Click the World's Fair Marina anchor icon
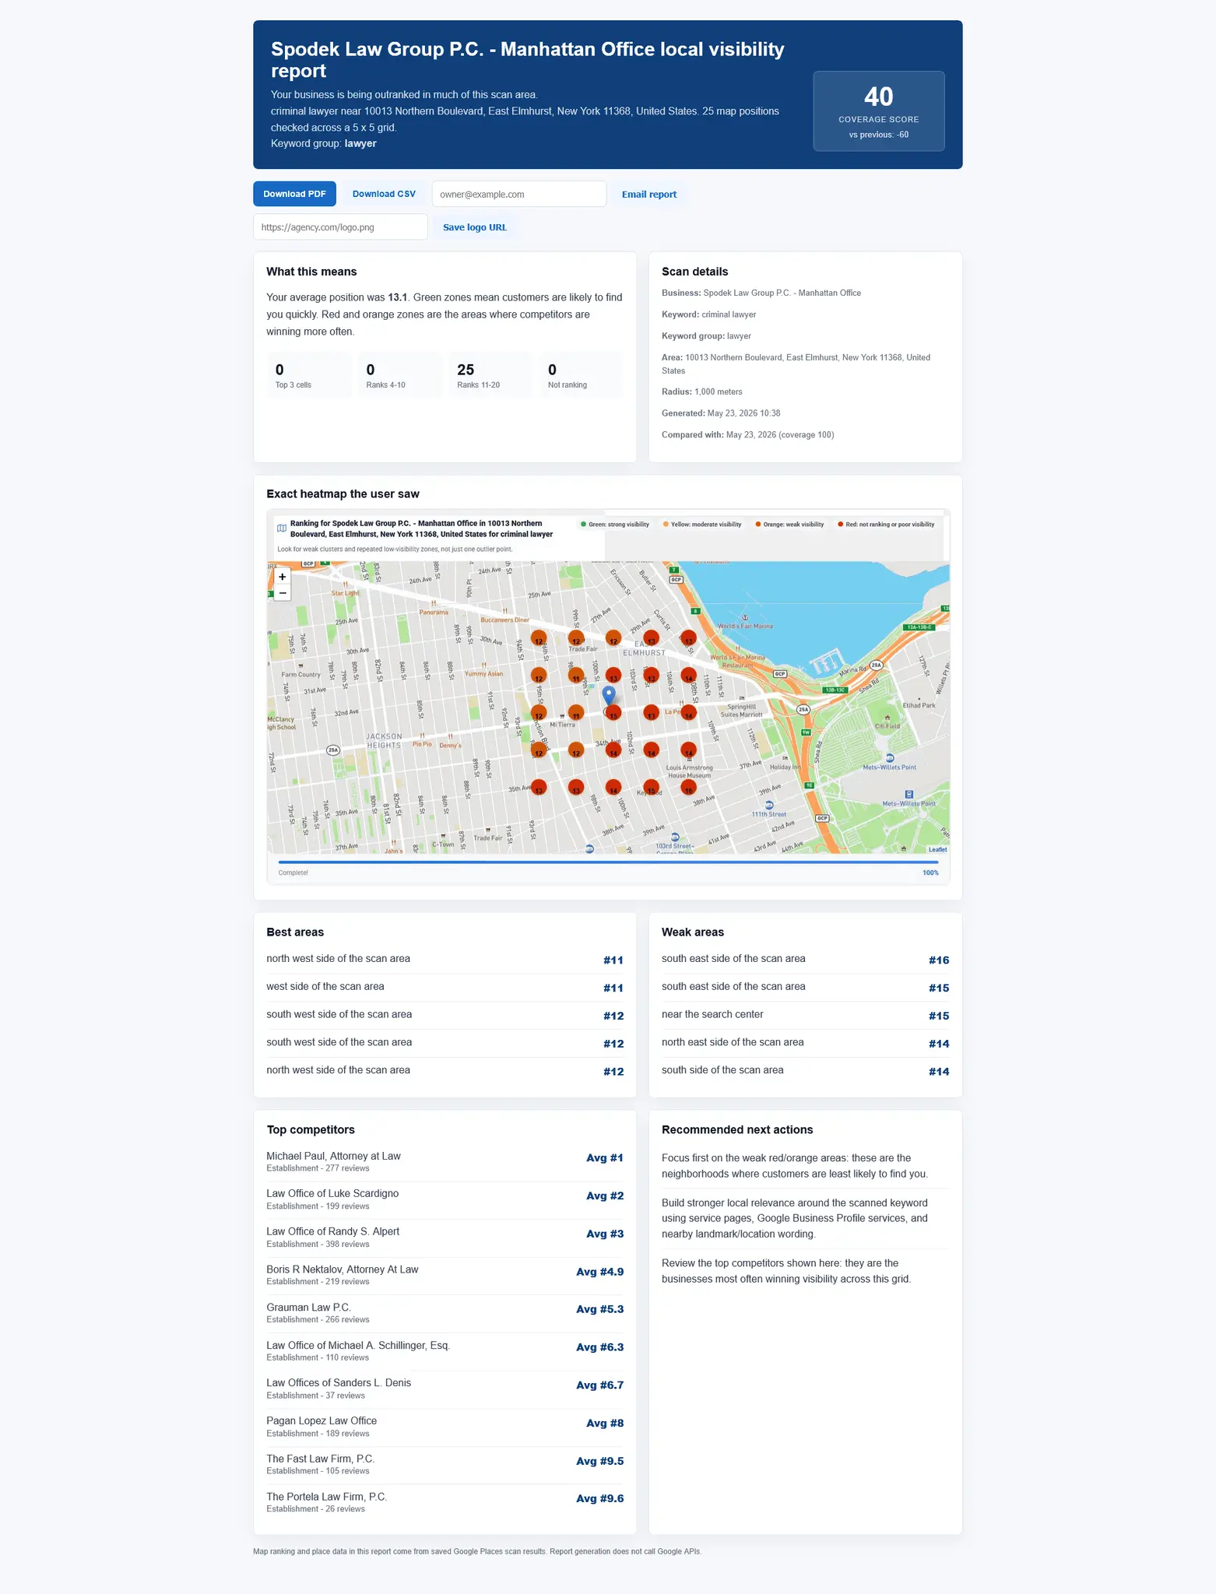This screenshot has width=1216, height=1594. coord(745,617)
